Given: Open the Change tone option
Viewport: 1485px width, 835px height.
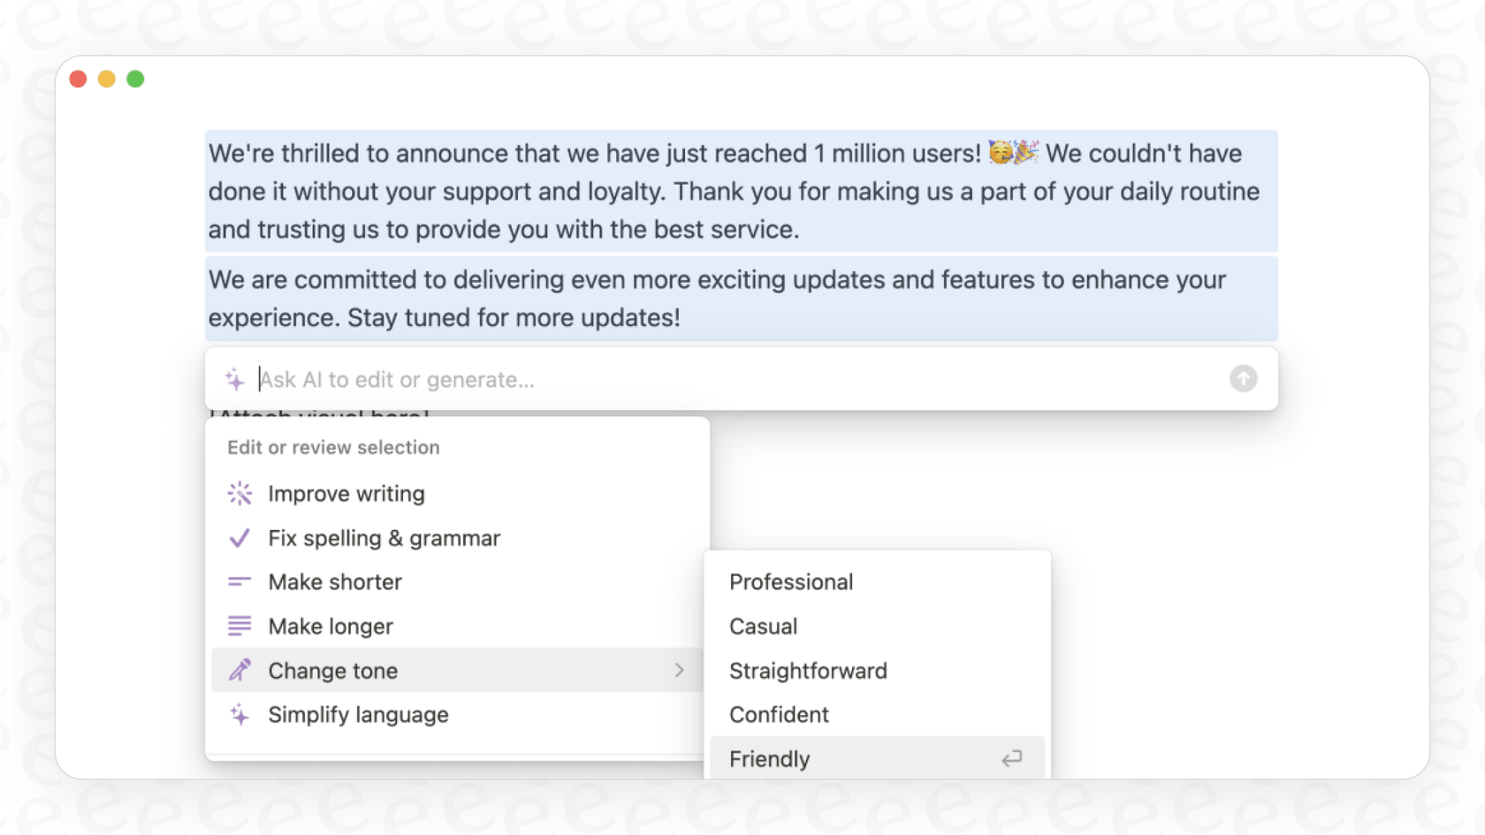Looking at the screenshot, I should click(332, 670).
